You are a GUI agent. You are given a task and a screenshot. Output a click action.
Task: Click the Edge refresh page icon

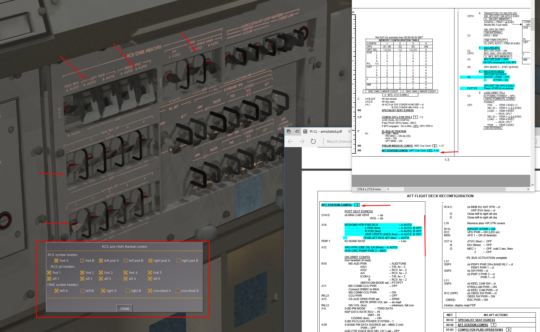(313, 141)
